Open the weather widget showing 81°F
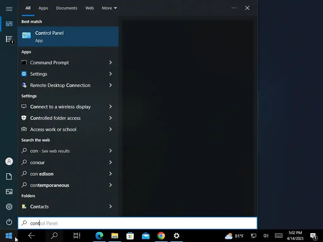 click(x=234, y=236)
